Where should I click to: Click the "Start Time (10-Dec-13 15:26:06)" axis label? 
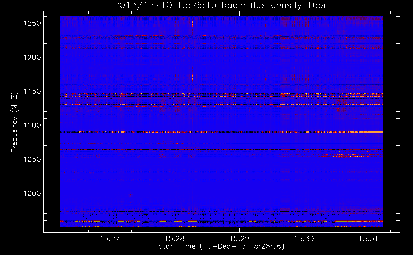click(x=221, y=246)
